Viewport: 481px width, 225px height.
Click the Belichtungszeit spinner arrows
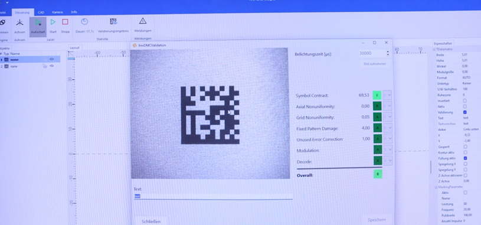(388, 53)
